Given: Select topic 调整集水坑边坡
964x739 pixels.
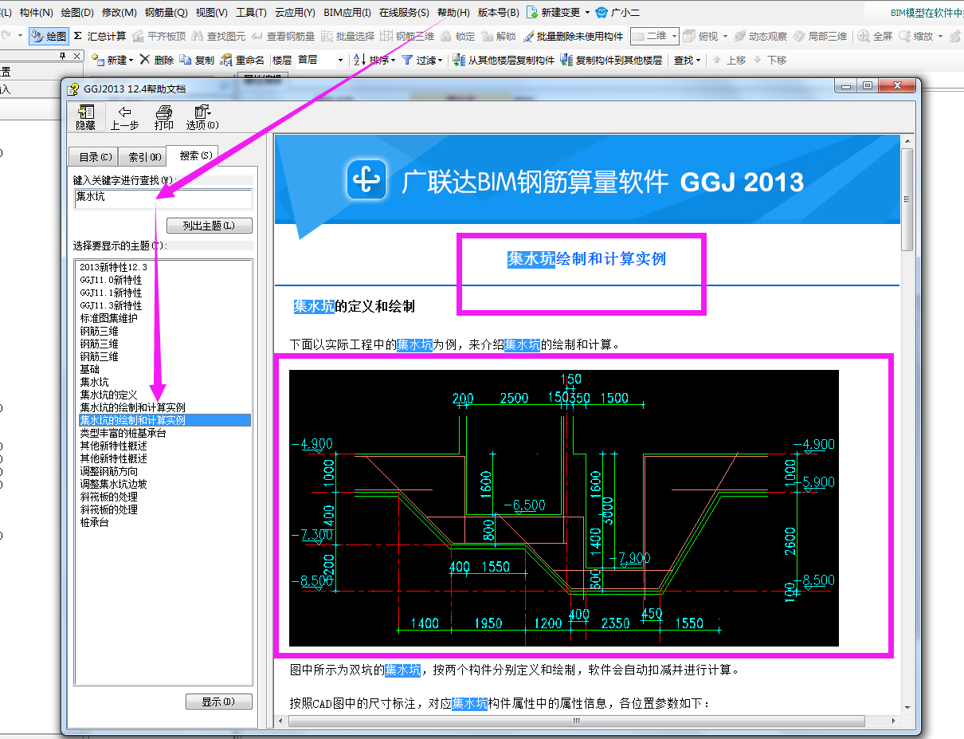Looking at the screenshot, I should [x=114, y=484].
